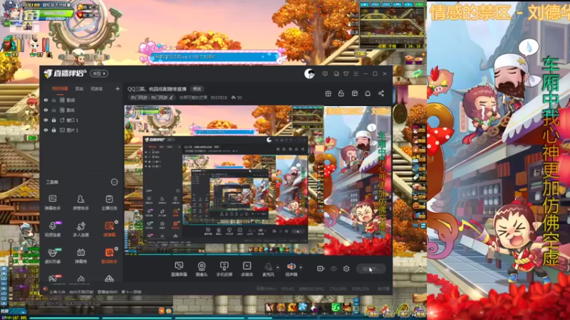Image resolution: width=570 pixels, height=320 pixels.
Task: Open settings cog on lower orange tool
Action: pos(116,249)
